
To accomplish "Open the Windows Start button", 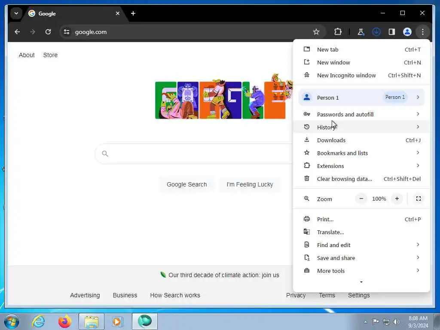I will click(x=12, y=321).
